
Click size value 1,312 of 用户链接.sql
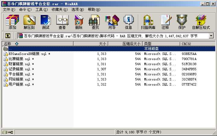pos(102,84)
